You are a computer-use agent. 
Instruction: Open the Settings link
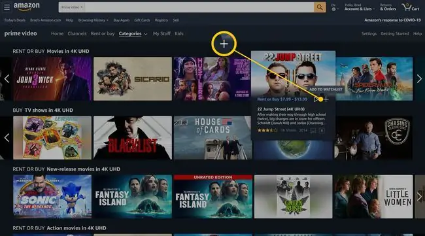(369, 33)
